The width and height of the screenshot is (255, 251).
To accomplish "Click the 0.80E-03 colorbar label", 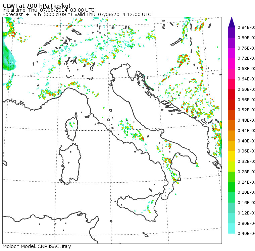I will [246, 38].
